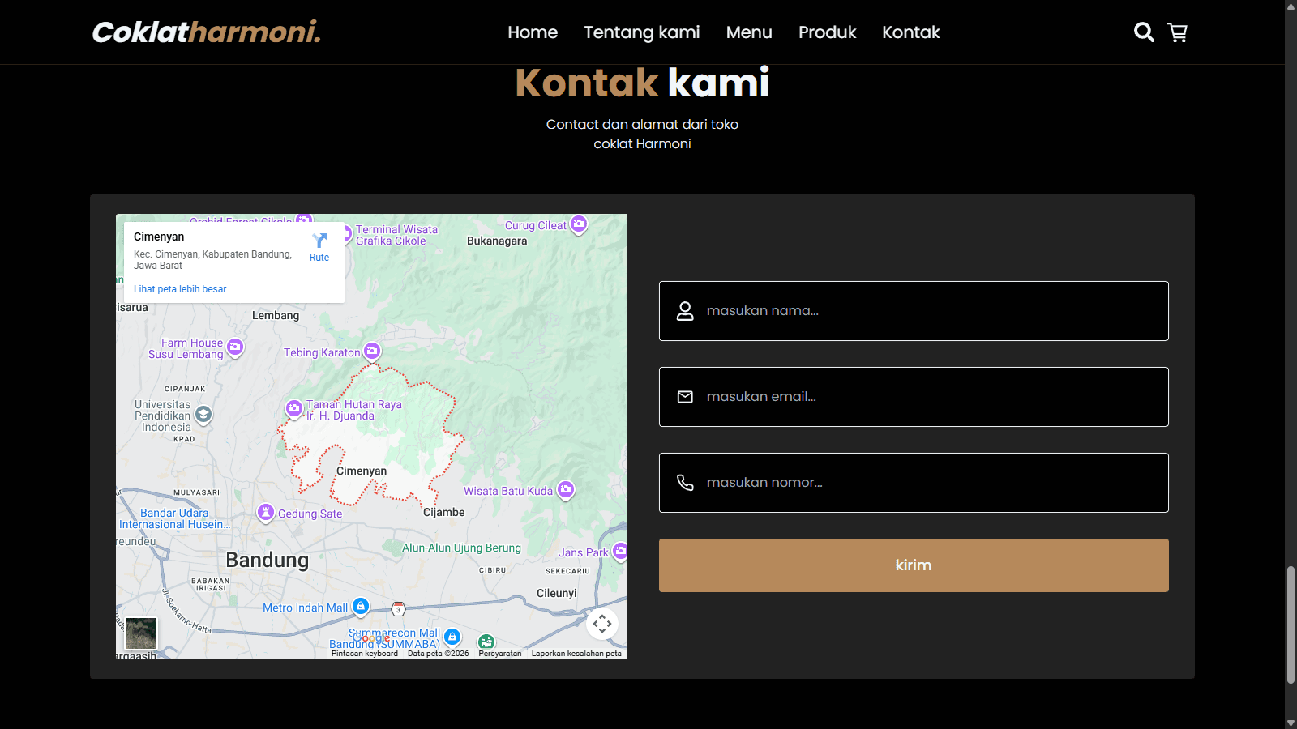Image resolution: width=1297 pixels, height=729 pixels.
Task: Click the Rute directions icon
Action: point(319,241)
